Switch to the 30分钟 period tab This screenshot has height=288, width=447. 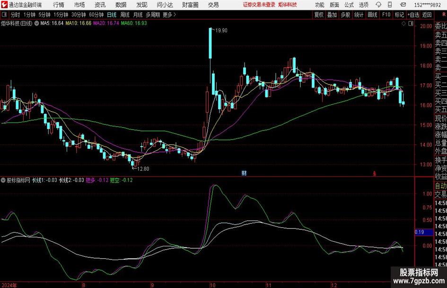click(79, 15)
